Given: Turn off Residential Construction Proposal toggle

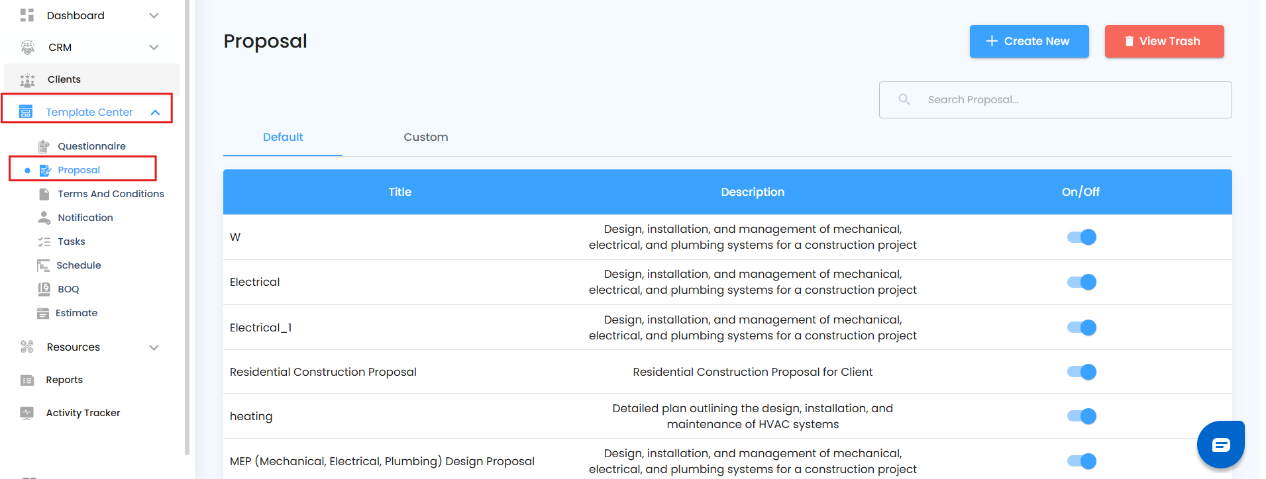Looking at the screenshot, I should pos(1081,372).
